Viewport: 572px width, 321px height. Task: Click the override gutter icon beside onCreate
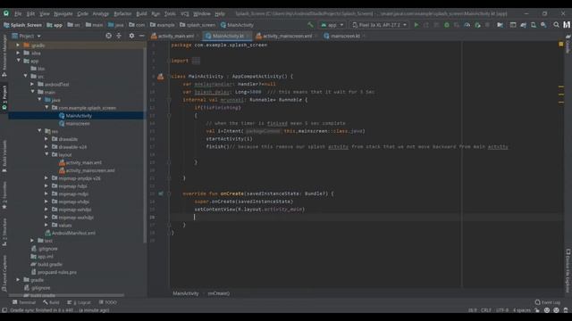(161, 193)
